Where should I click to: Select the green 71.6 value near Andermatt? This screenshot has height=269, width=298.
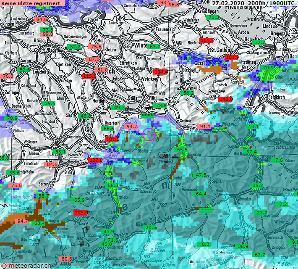pos(112,240)
